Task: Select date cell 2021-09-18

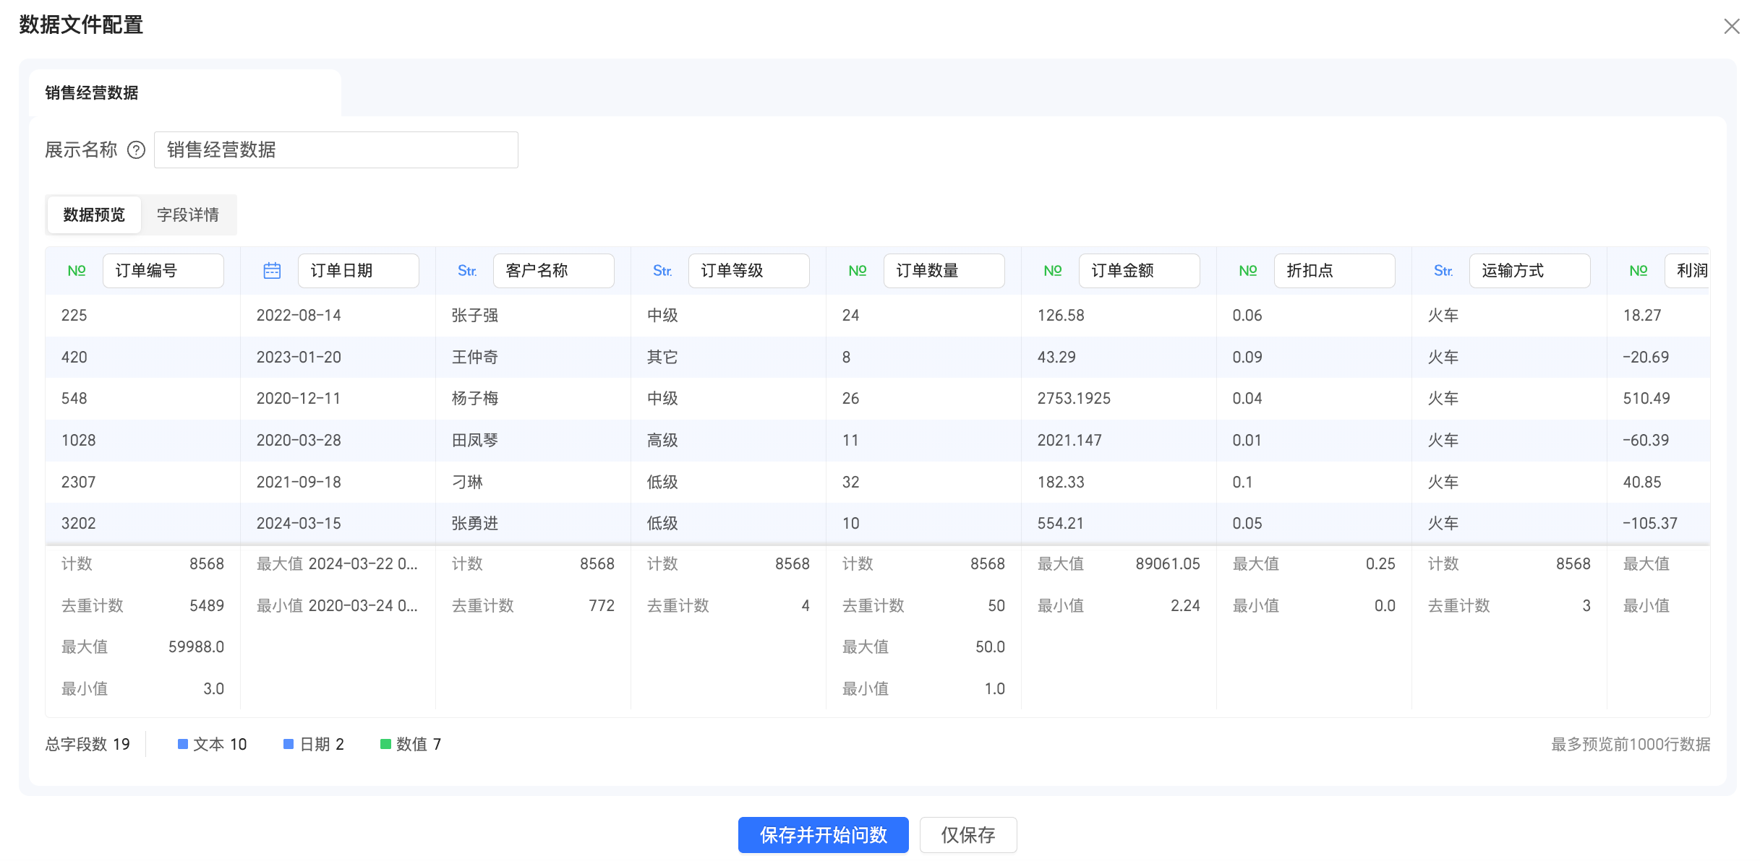Action: point(338,483)
